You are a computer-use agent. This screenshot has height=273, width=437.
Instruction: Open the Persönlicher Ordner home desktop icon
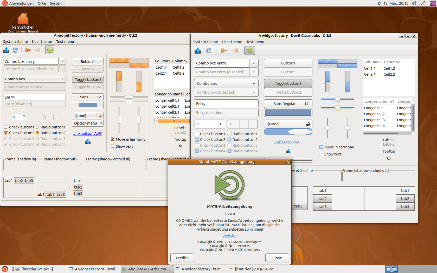tap(23, 23)
